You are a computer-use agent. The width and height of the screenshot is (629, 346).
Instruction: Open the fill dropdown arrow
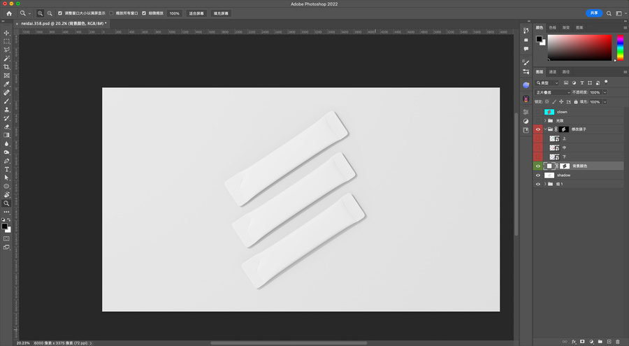[605, 102]
